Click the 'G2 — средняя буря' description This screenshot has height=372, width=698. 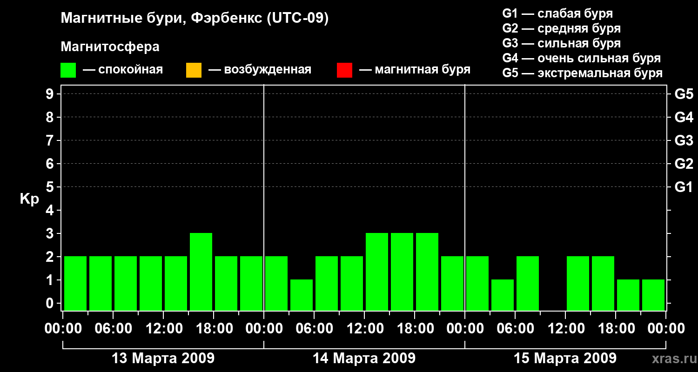click(561, 28)
